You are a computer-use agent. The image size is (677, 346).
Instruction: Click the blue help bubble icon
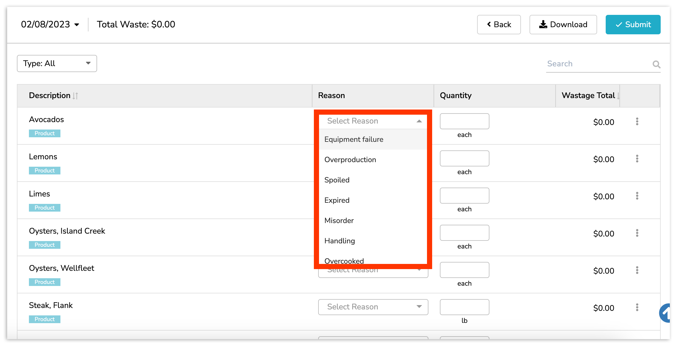[x=666, y=313]
